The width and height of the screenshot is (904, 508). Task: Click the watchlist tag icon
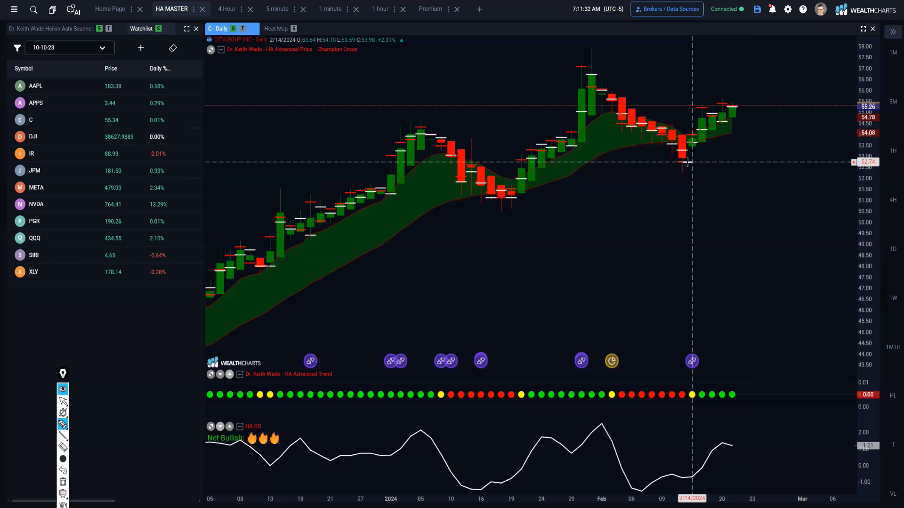tap(173, 48)
